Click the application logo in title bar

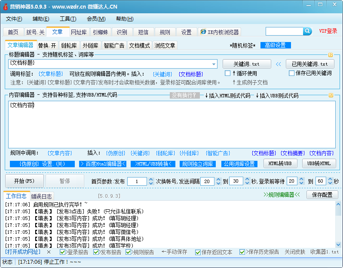[x=6, y=6]
